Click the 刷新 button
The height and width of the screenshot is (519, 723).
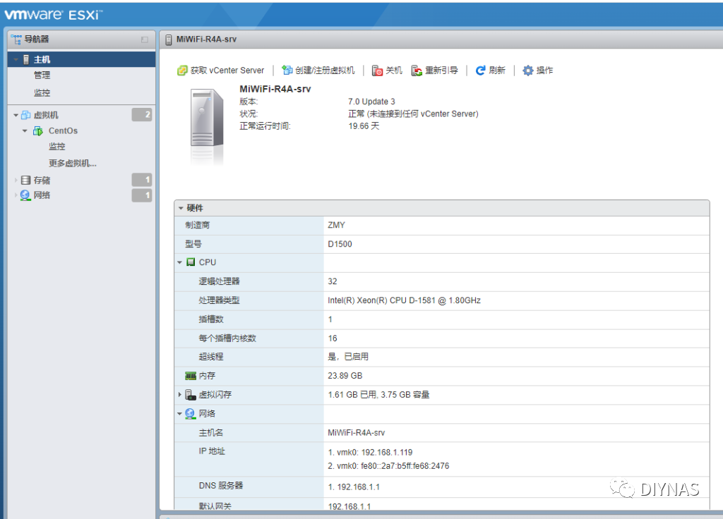tap(491, 71)
